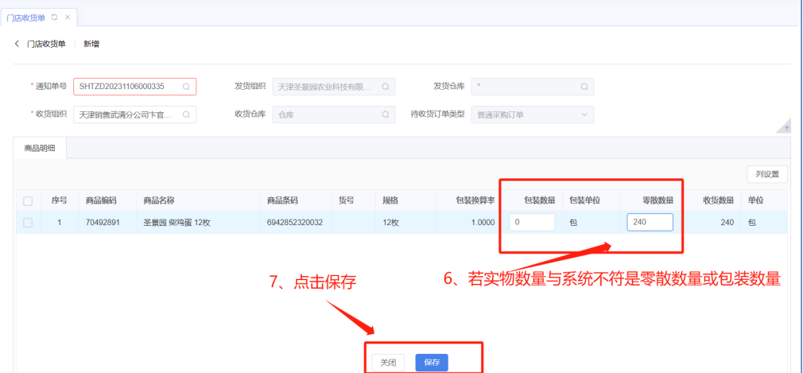Click the 包装数量 input field
803x373 pixels.
532,223
